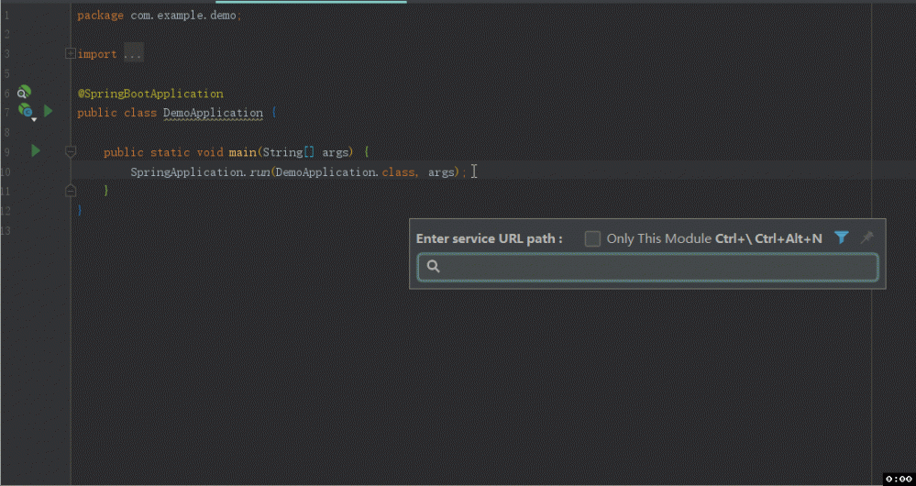Click the Spring class gutter icon beside DemoApplication
Screen dimensions: 916x486
coord(26,111)
